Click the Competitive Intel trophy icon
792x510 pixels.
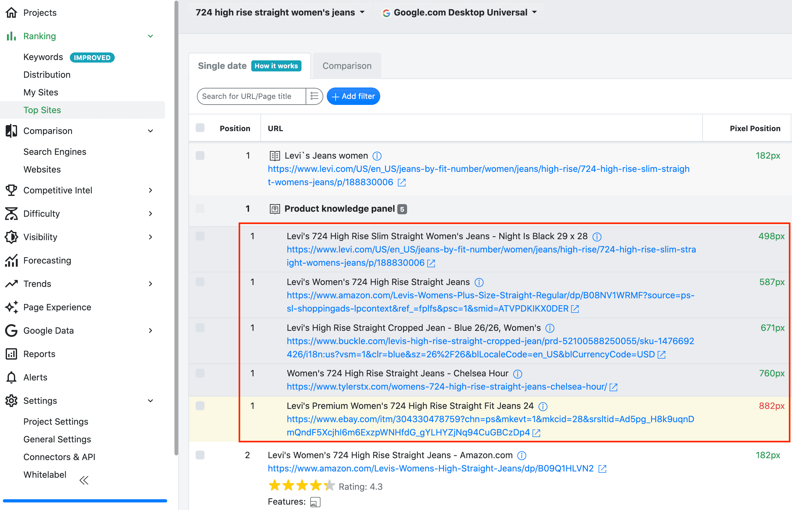[11, 190]
